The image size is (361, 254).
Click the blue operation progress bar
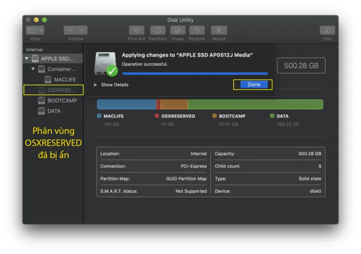195,74
